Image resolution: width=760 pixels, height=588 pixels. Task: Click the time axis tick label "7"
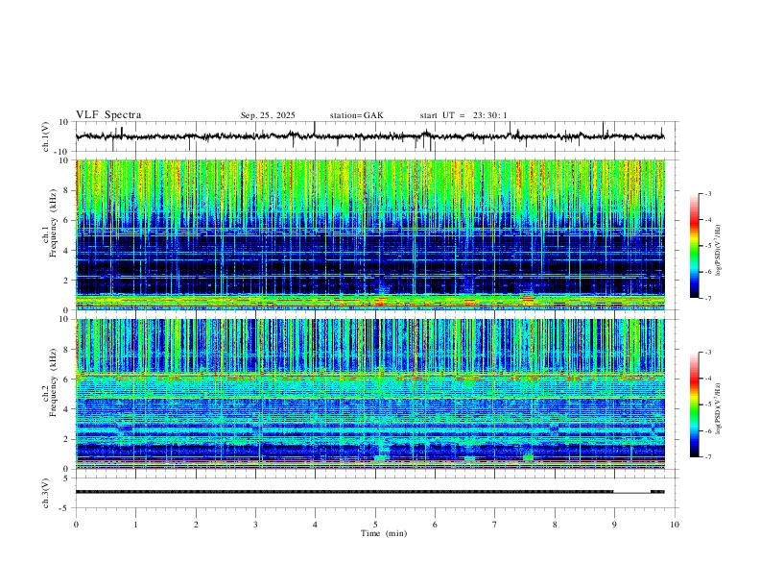(x=495, y=525)
